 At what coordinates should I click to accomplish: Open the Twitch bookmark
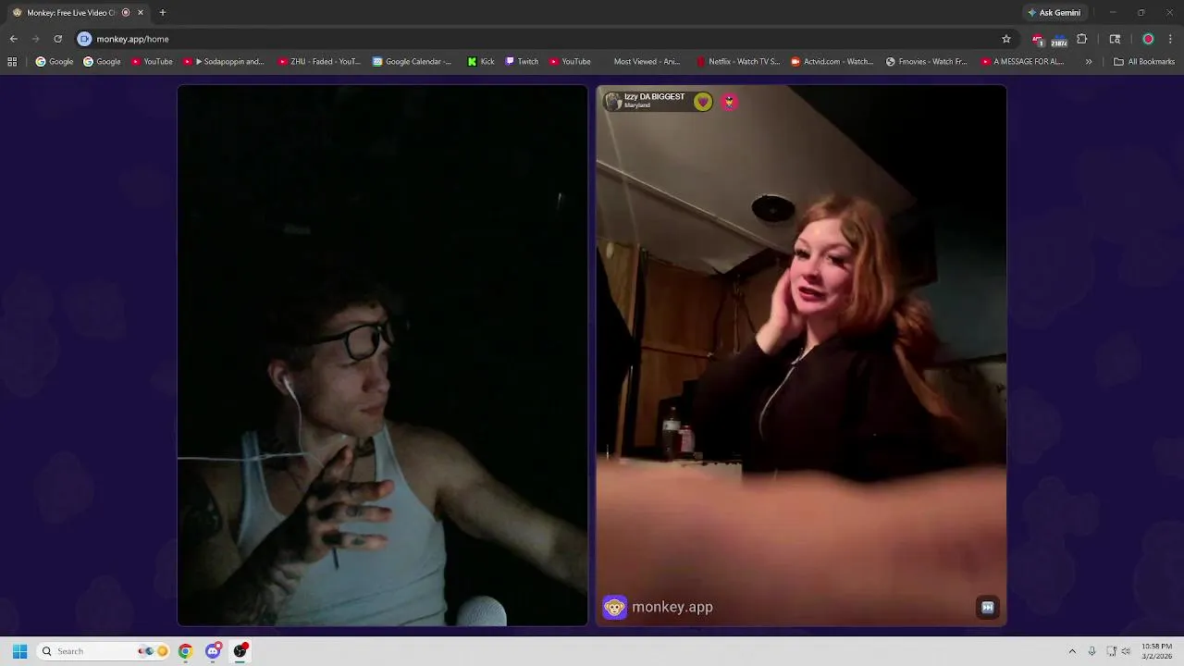[x=522, y=62]
